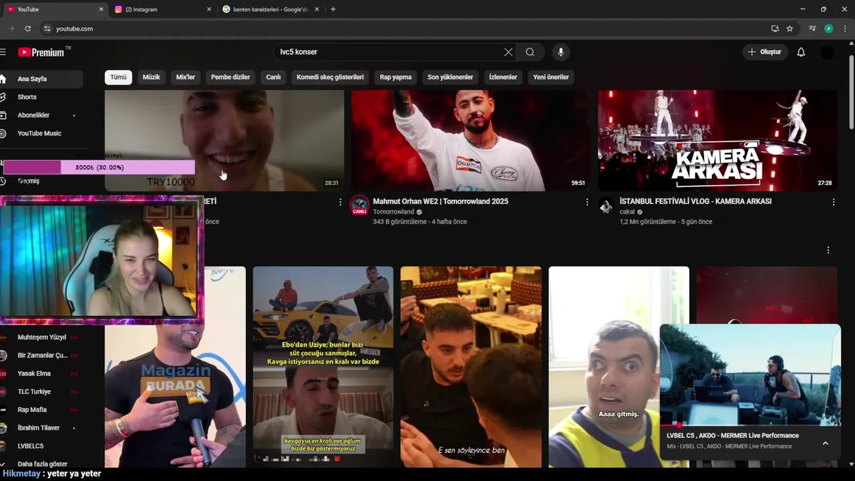This screenshot has width=855, height=481.
Task: Open Rap Mafia subscription channel
Action: [41, 410]
